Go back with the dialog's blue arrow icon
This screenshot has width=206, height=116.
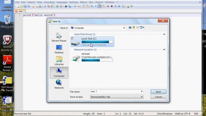(x=130, y=27)
